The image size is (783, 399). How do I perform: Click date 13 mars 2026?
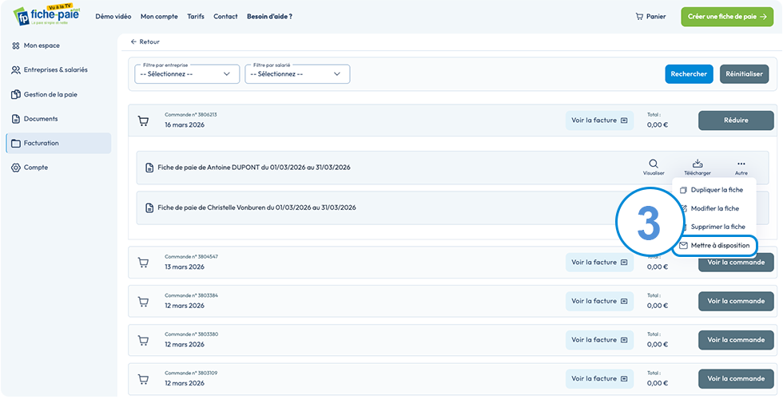point(185,267)
